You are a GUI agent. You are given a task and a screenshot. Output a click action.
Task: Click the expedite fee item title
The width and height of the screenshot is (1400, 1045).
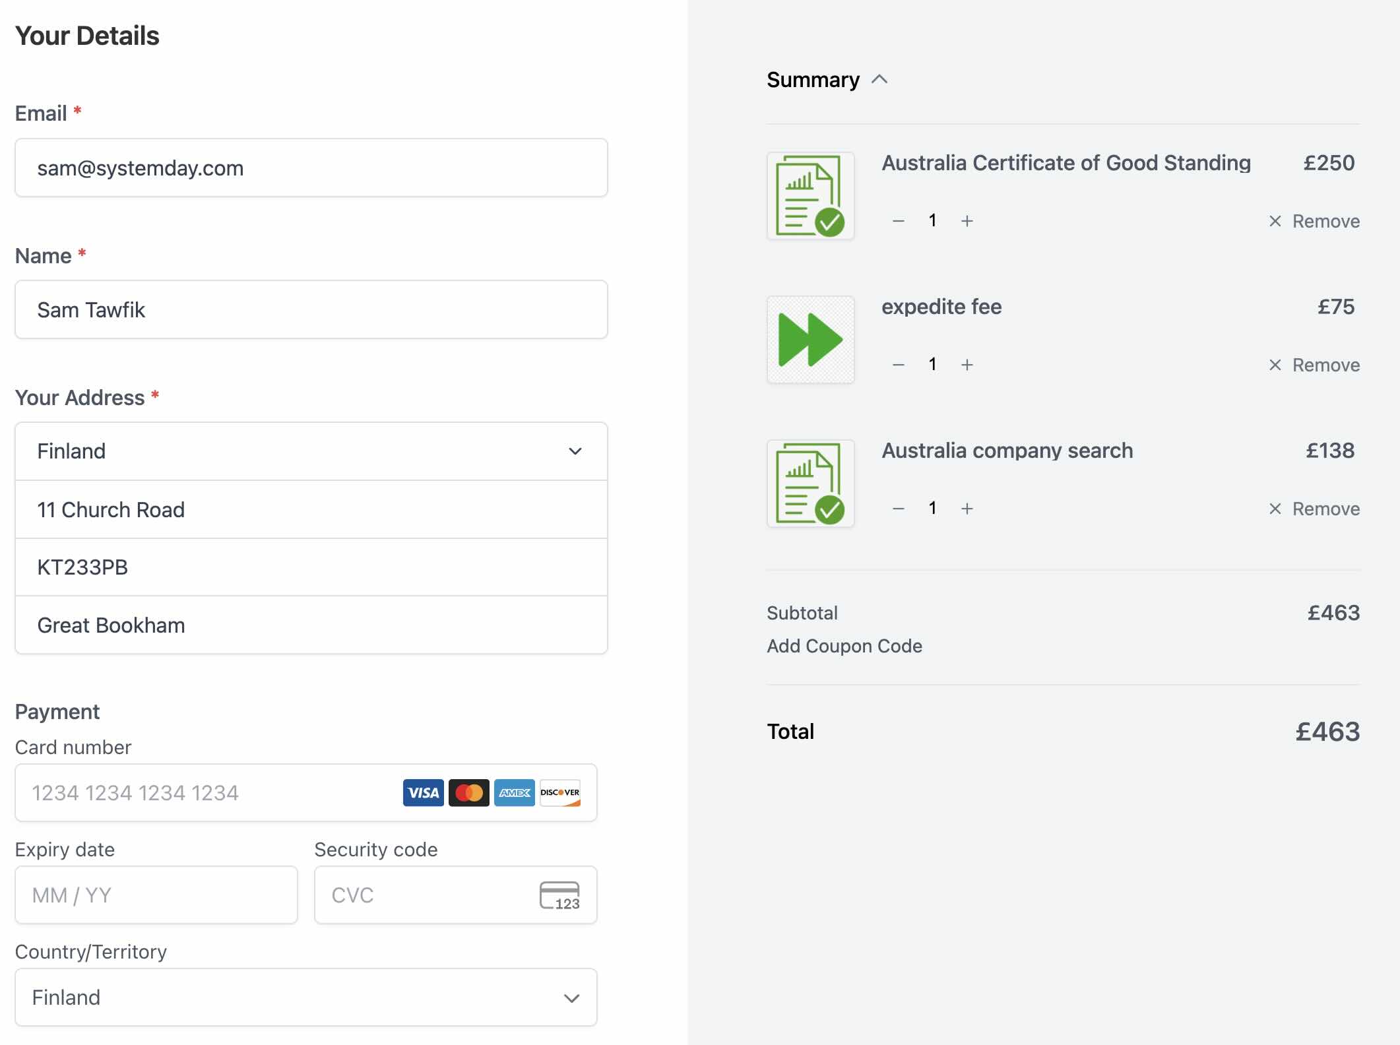pos(941,307)
